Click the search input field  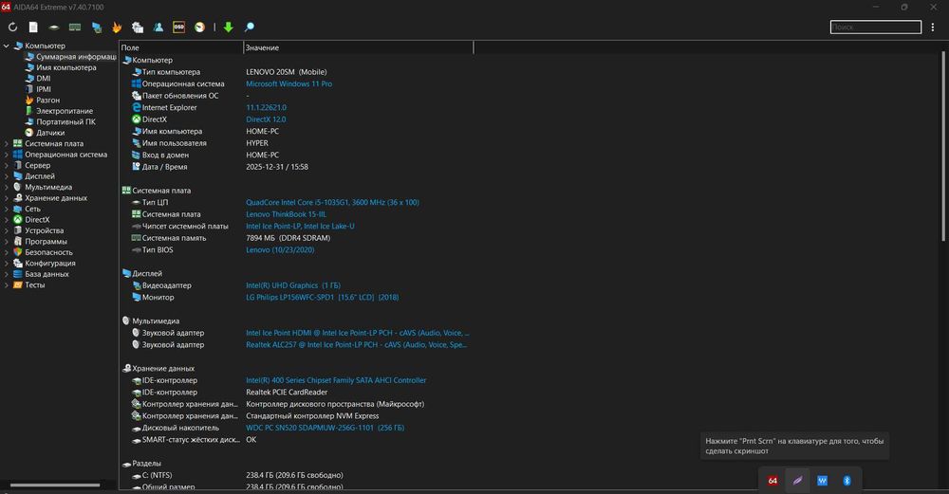(876, 27)
